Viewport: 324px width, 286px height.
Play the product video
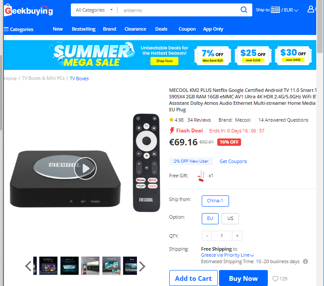click(x=86, y=168)
